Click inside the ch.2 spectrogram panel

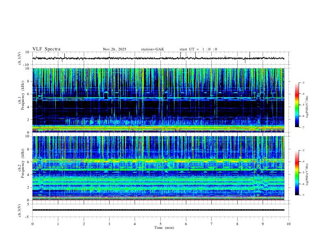158,168
